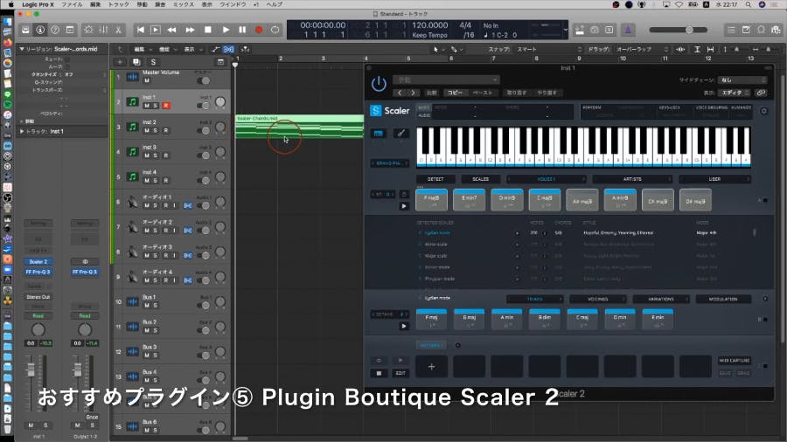Open the Editors scissors button
This screenshot has height=442, width=787.
point(118,30)
